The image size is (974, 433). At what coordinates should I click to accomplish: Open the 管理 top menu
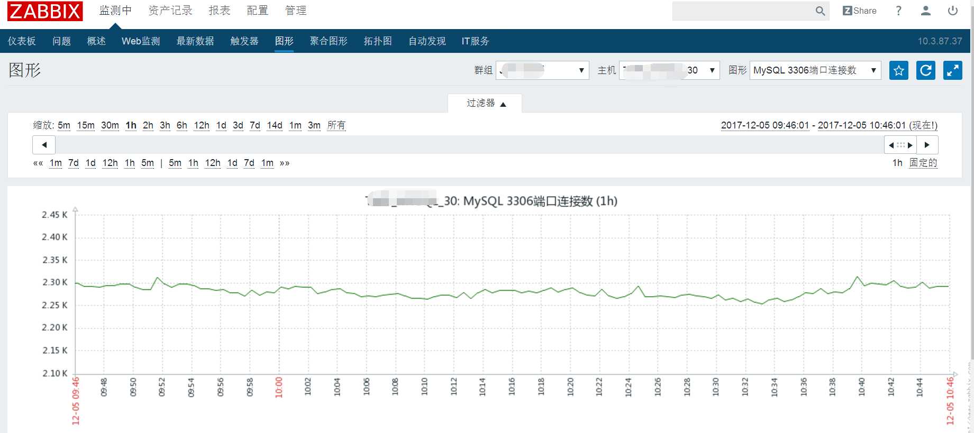(296, 11)
